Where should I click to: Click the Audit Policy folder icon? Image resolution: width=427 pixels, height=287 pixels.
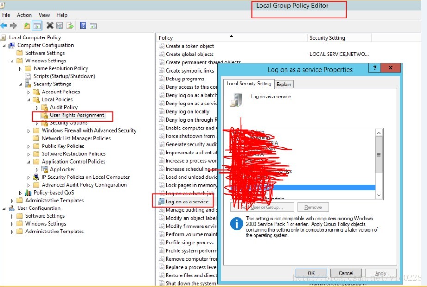coord(44,108)
